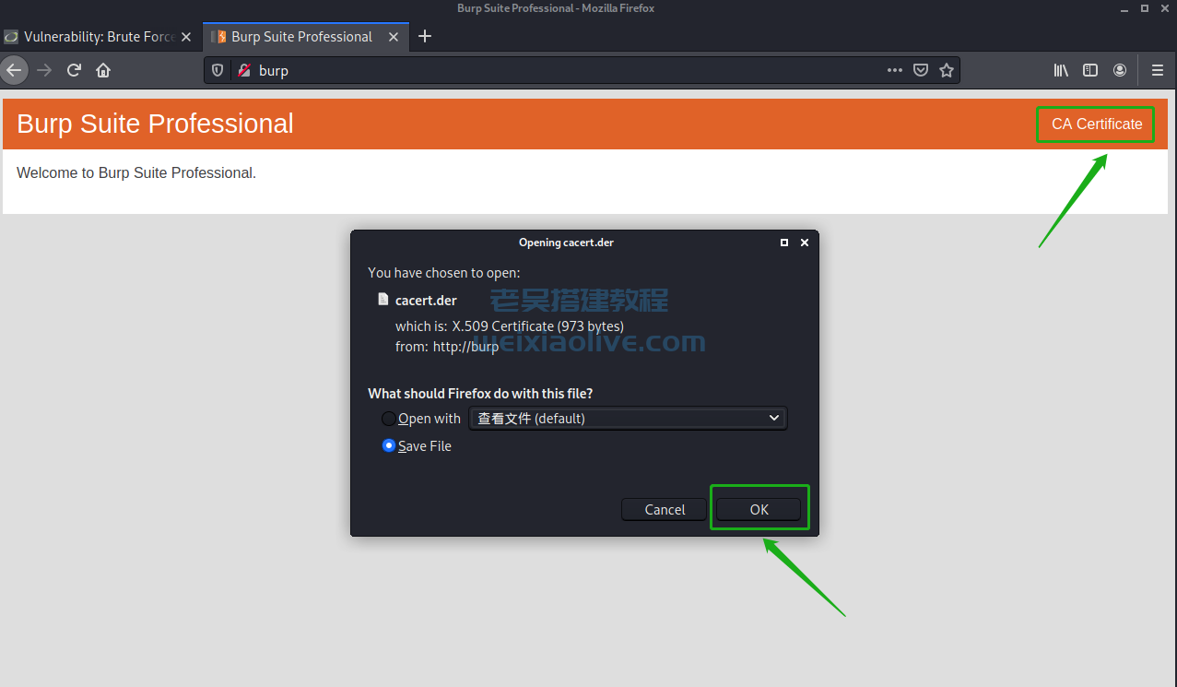Open the Firefox account icon

click(1120, 70)
